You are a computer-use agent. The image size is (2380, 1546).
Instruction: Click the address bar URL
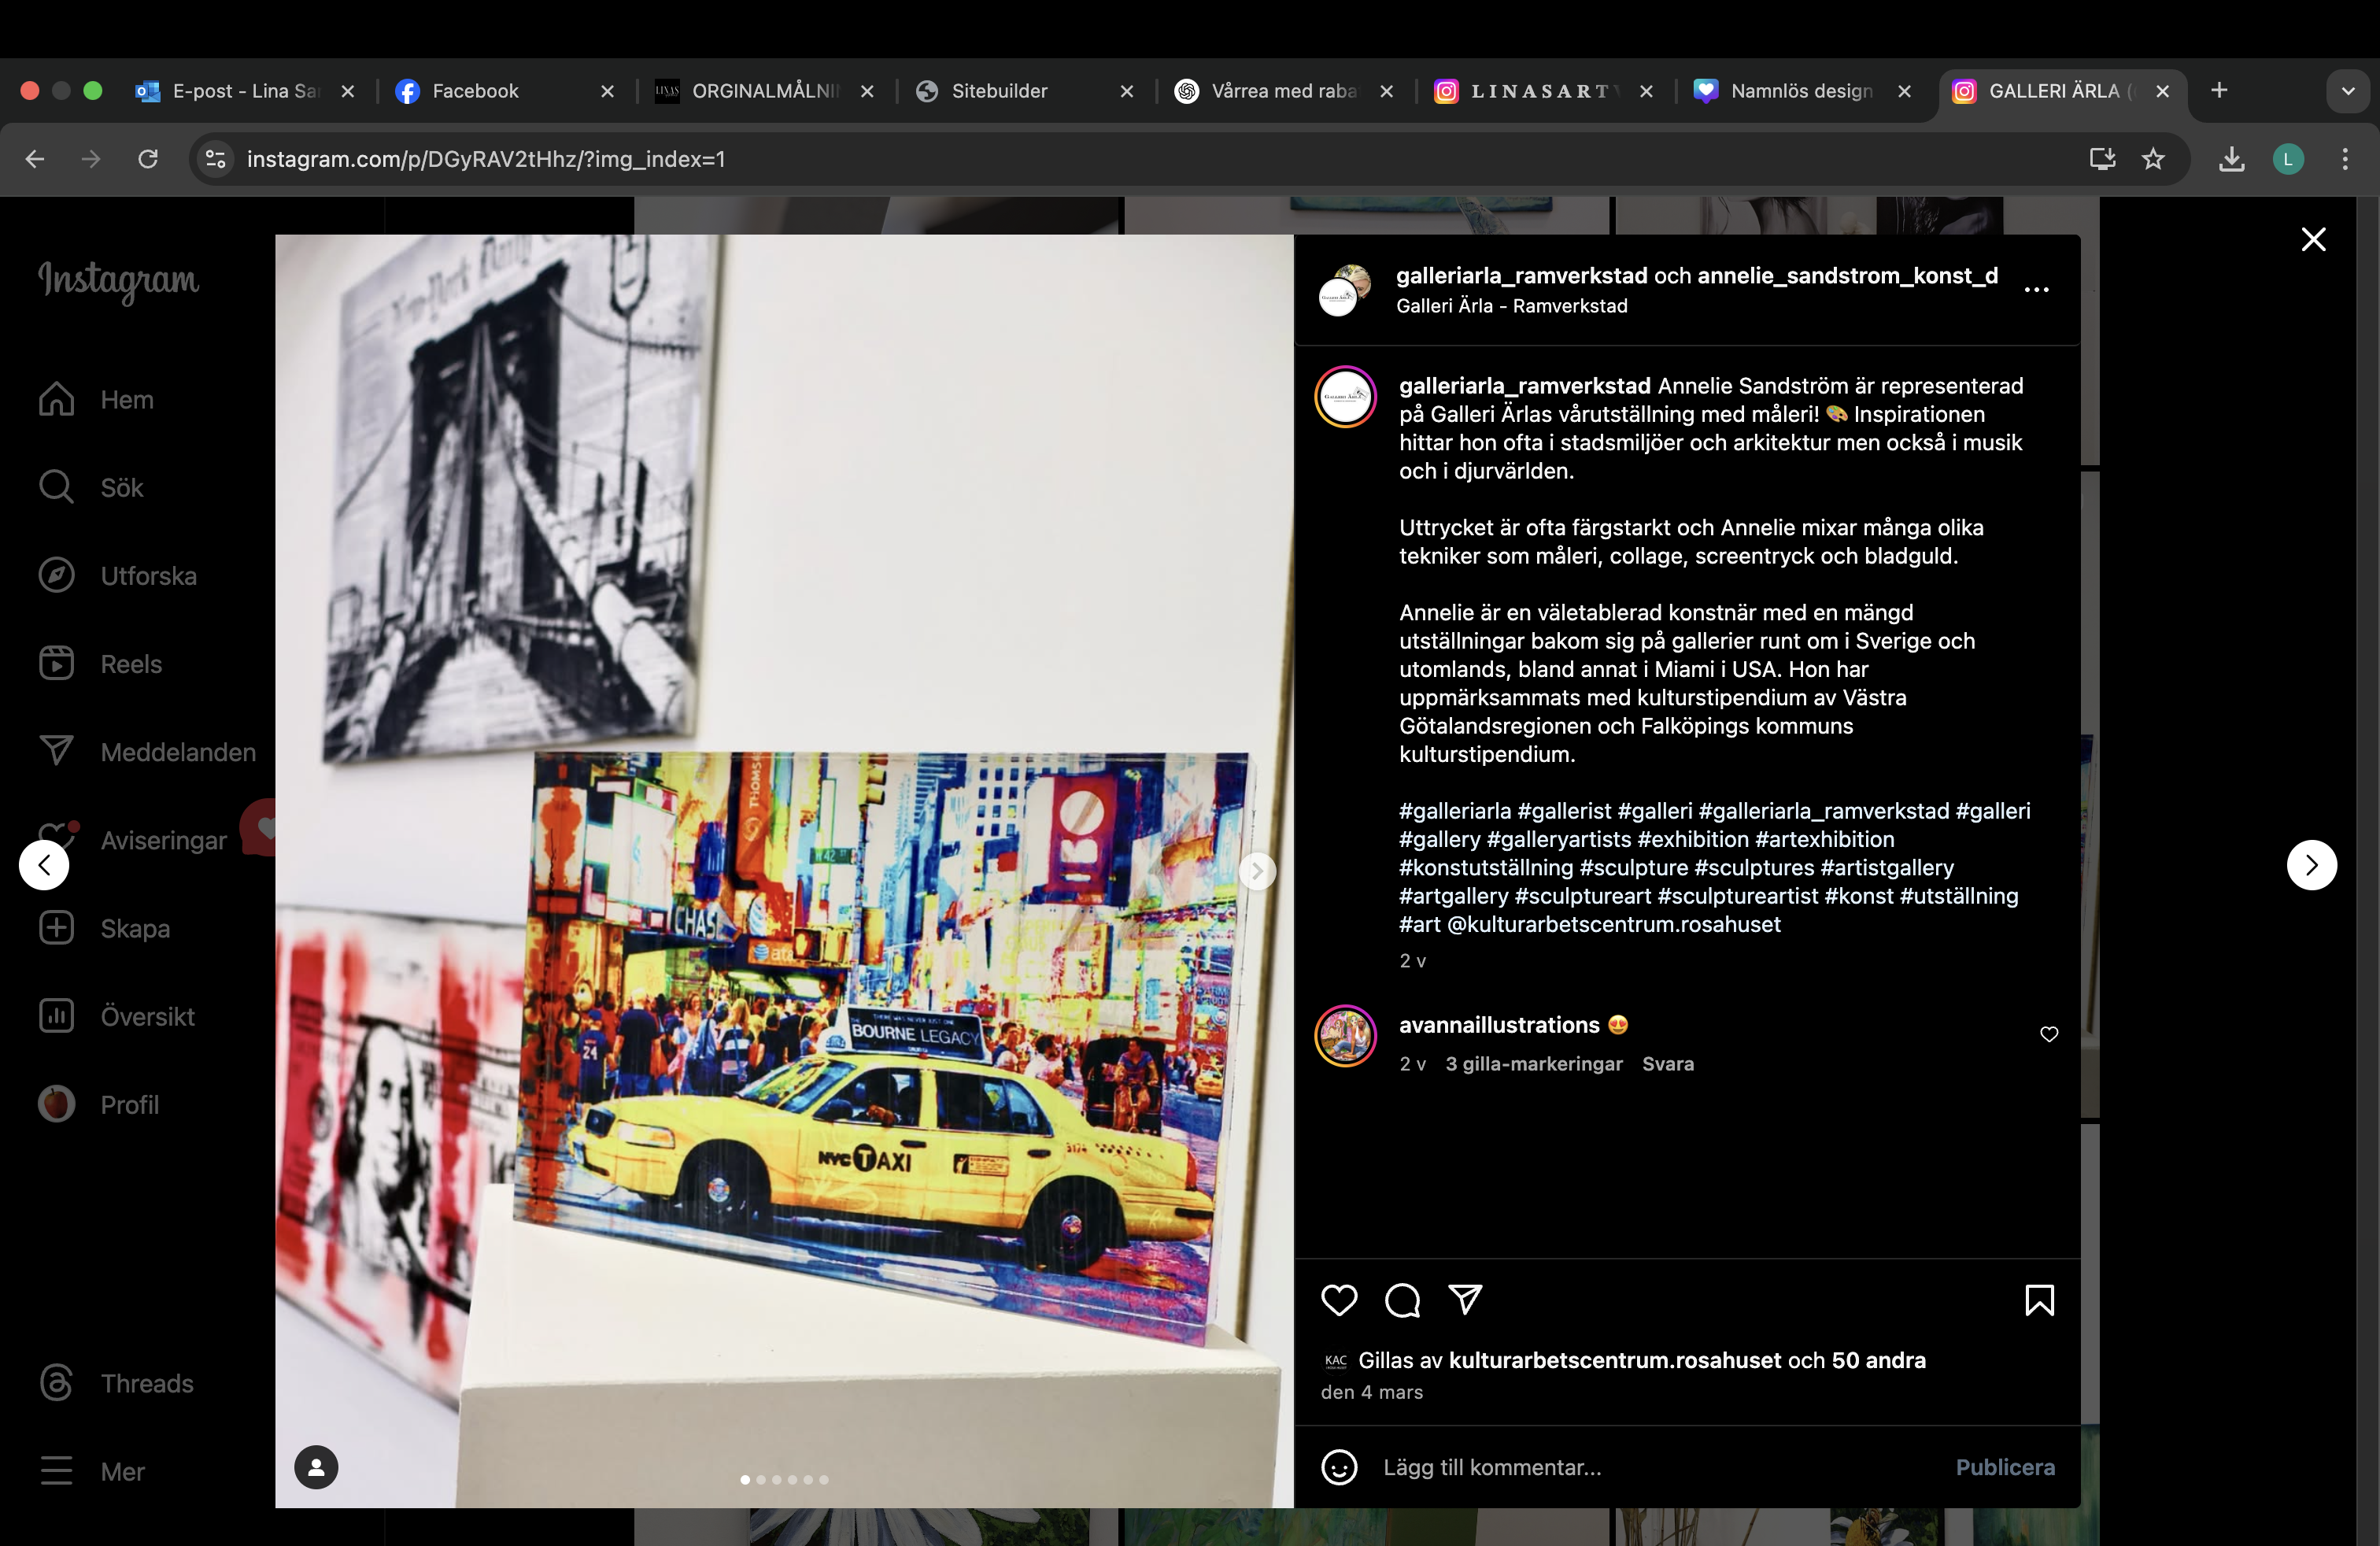tap(486, 159)
